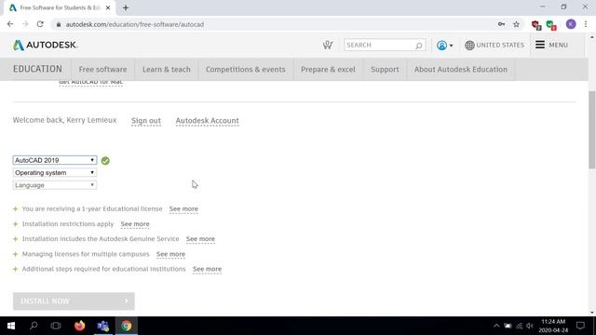Open the Language dropdown
Screen dimensions: 596x335
tap(55, 185)
